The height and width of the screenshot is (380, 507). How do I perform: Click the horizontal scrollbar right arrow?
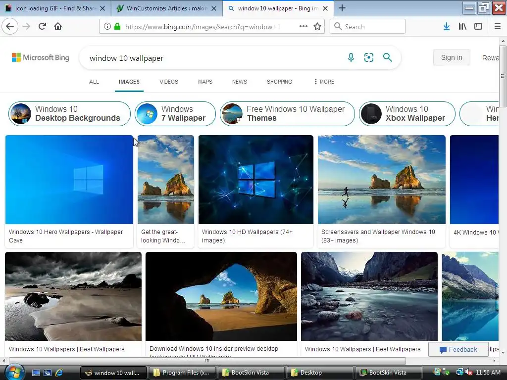[x=494, y=361]
